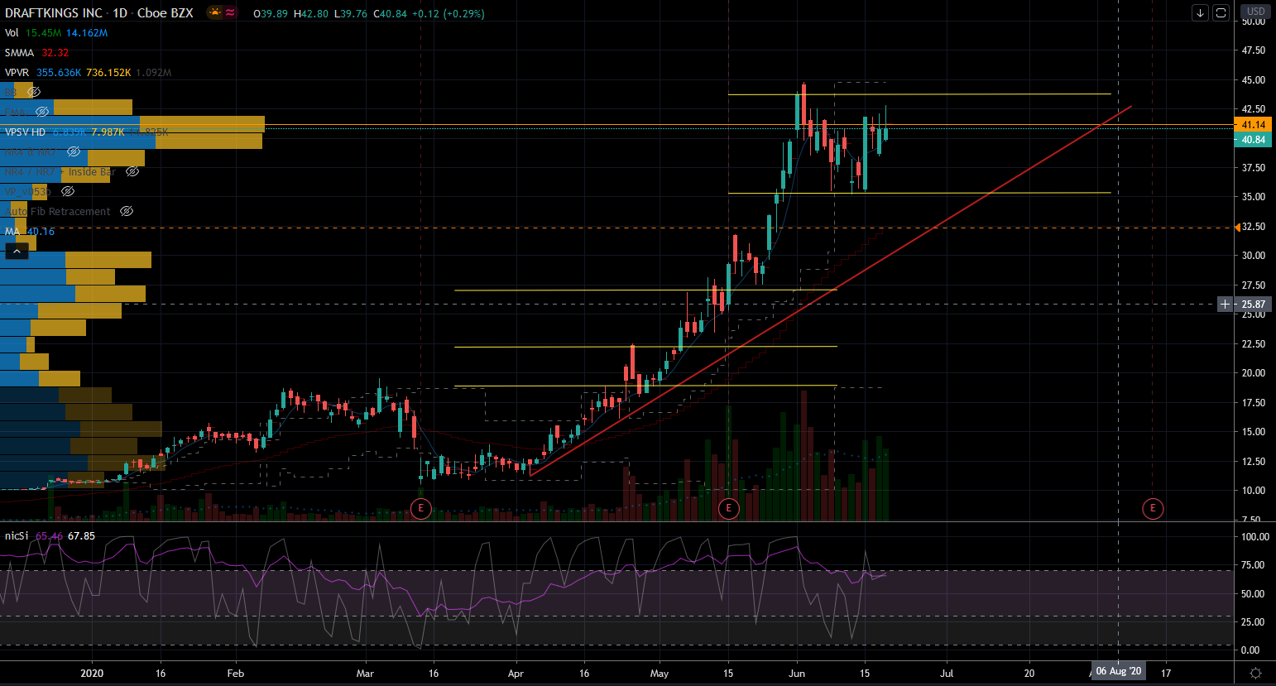The width and height of the screenshot is (1276, 686).
Task: Toggle visibility of NR4 & NR7 indicator
Action: (74, 151)
